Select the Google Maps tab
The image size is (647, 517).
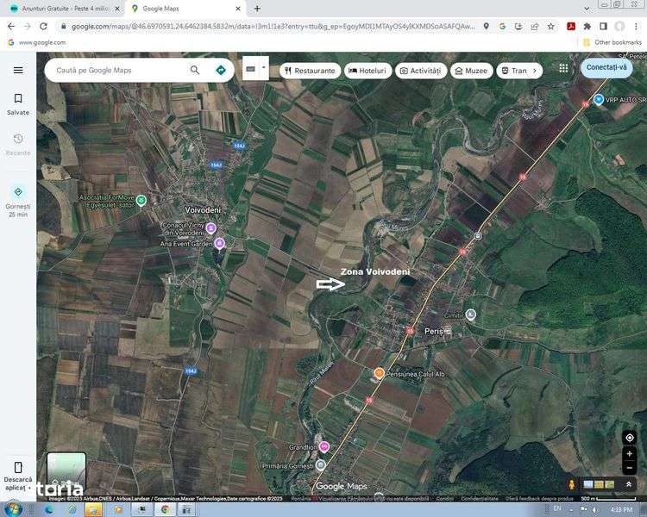[x=186, y=9]
